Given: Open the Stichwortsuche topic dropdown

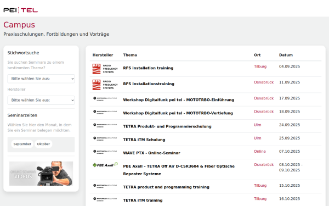Looking at the screenshot, I should pyautogui.click(x=41, y=79).
